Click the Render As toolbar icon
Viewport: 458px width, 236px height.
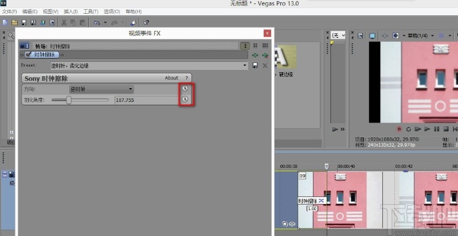(42, 22)
